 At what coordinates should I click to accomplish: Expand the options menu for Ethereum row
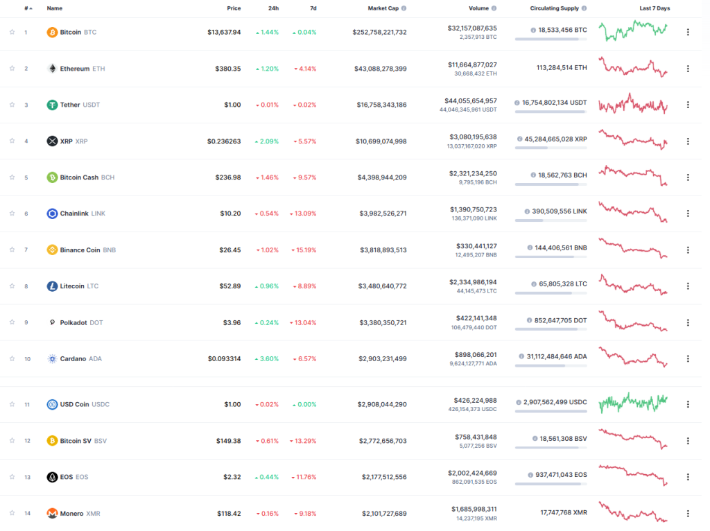point(688,69)
